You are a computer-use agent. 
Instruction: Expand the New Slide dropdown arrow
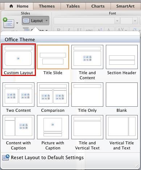[17, 23]
